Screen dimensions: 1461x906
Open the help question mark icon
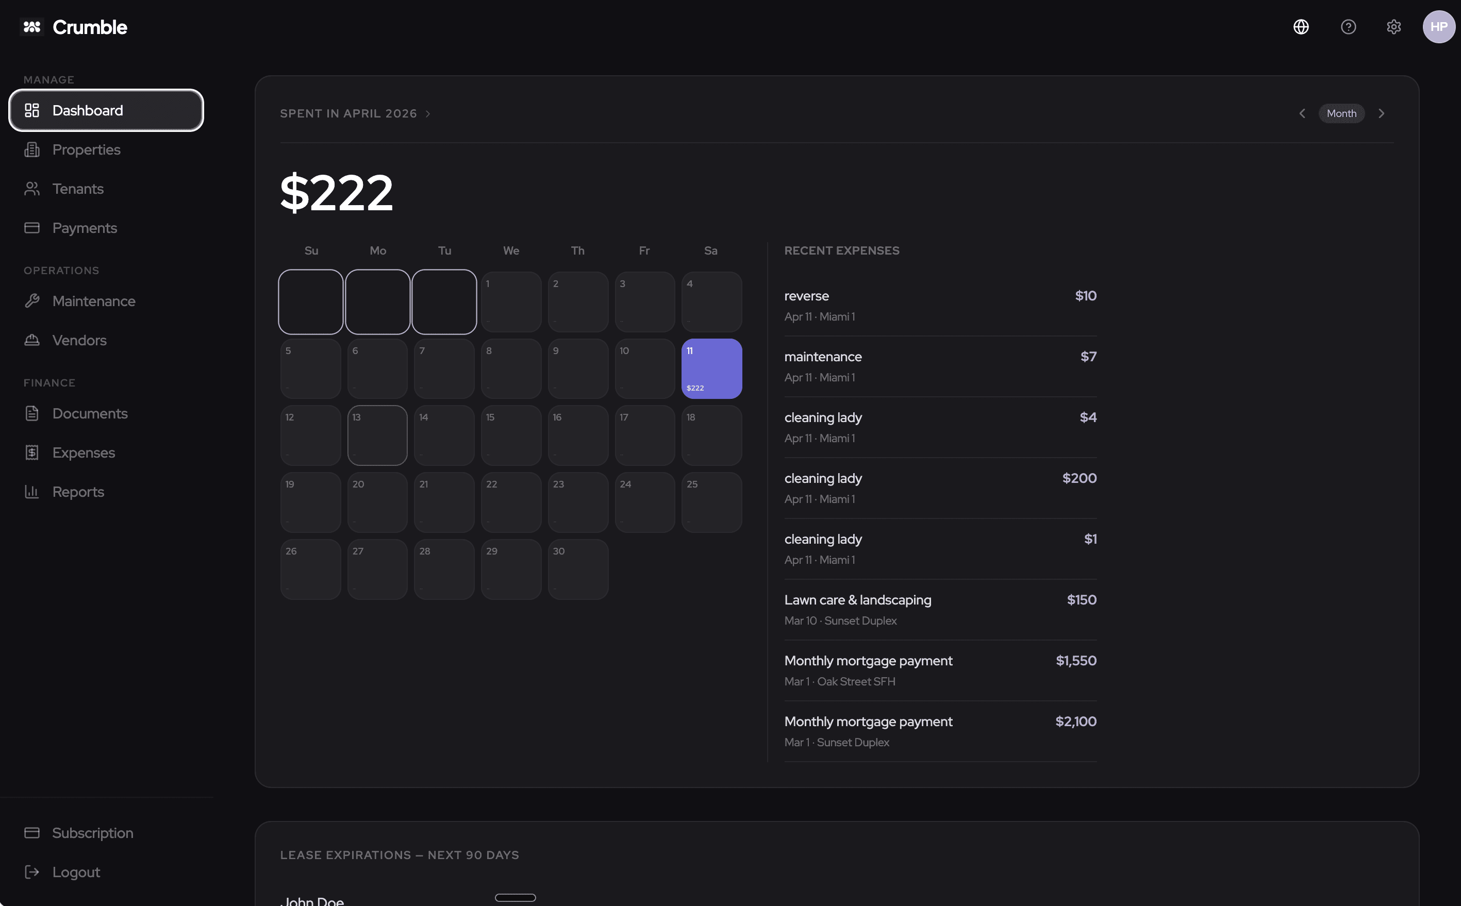tap(1348, 27)
